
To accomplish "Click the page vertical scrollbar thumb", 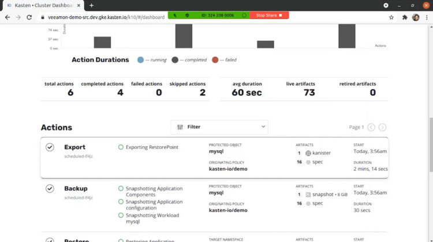I will tap(431, 145).
